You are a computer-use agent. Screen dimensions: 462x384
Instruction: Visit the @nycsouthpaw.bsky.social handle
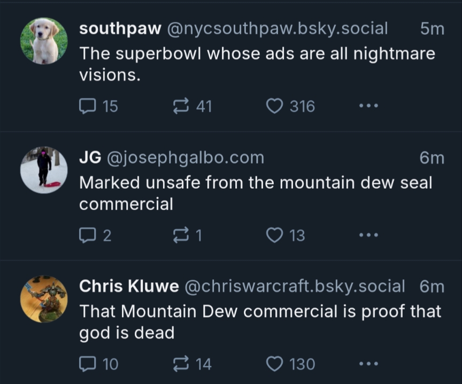(x=278, y=29)
